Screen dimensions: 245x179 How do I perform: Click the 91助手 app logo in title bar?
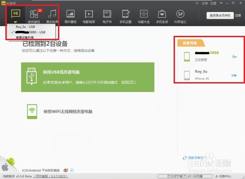(3, 3)
